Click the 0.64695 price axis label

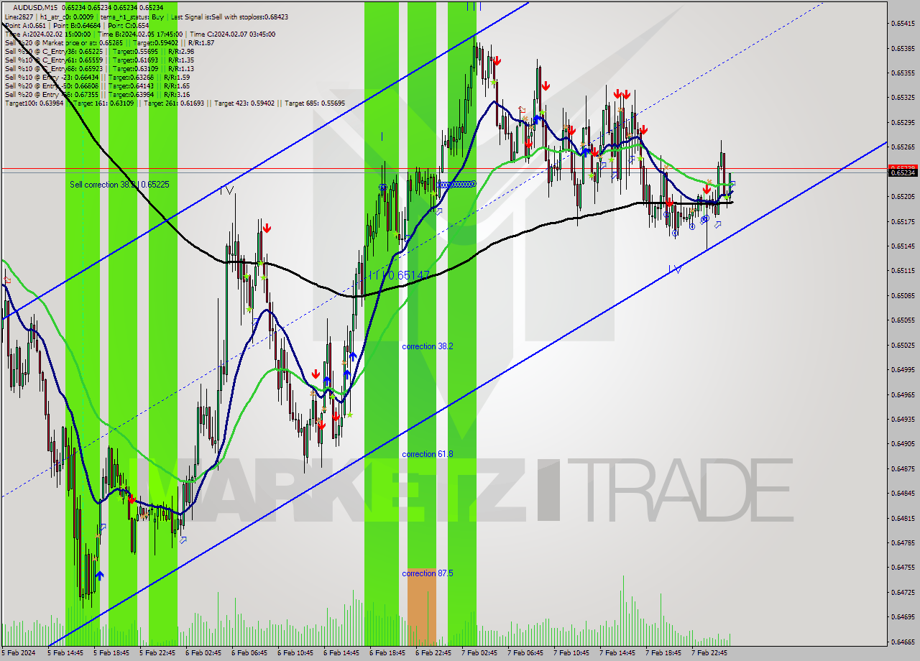903,616
